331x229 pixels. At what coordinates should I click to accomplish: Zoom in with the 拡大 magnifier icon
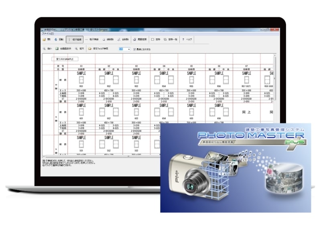(79, 49)
